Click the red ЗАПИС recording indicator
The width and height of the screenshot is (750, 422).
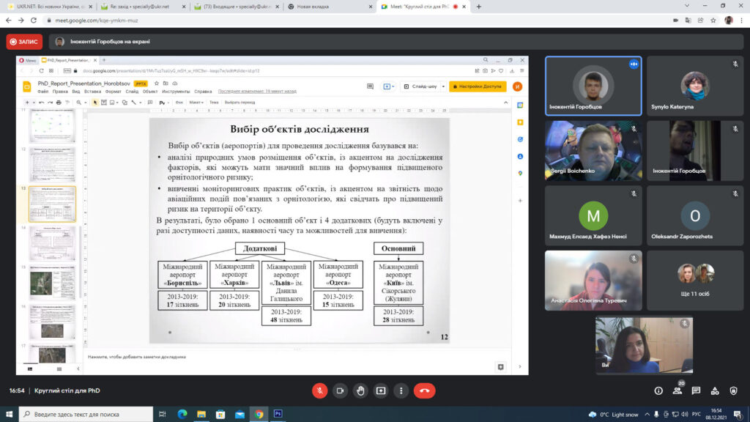pos(24,42)
